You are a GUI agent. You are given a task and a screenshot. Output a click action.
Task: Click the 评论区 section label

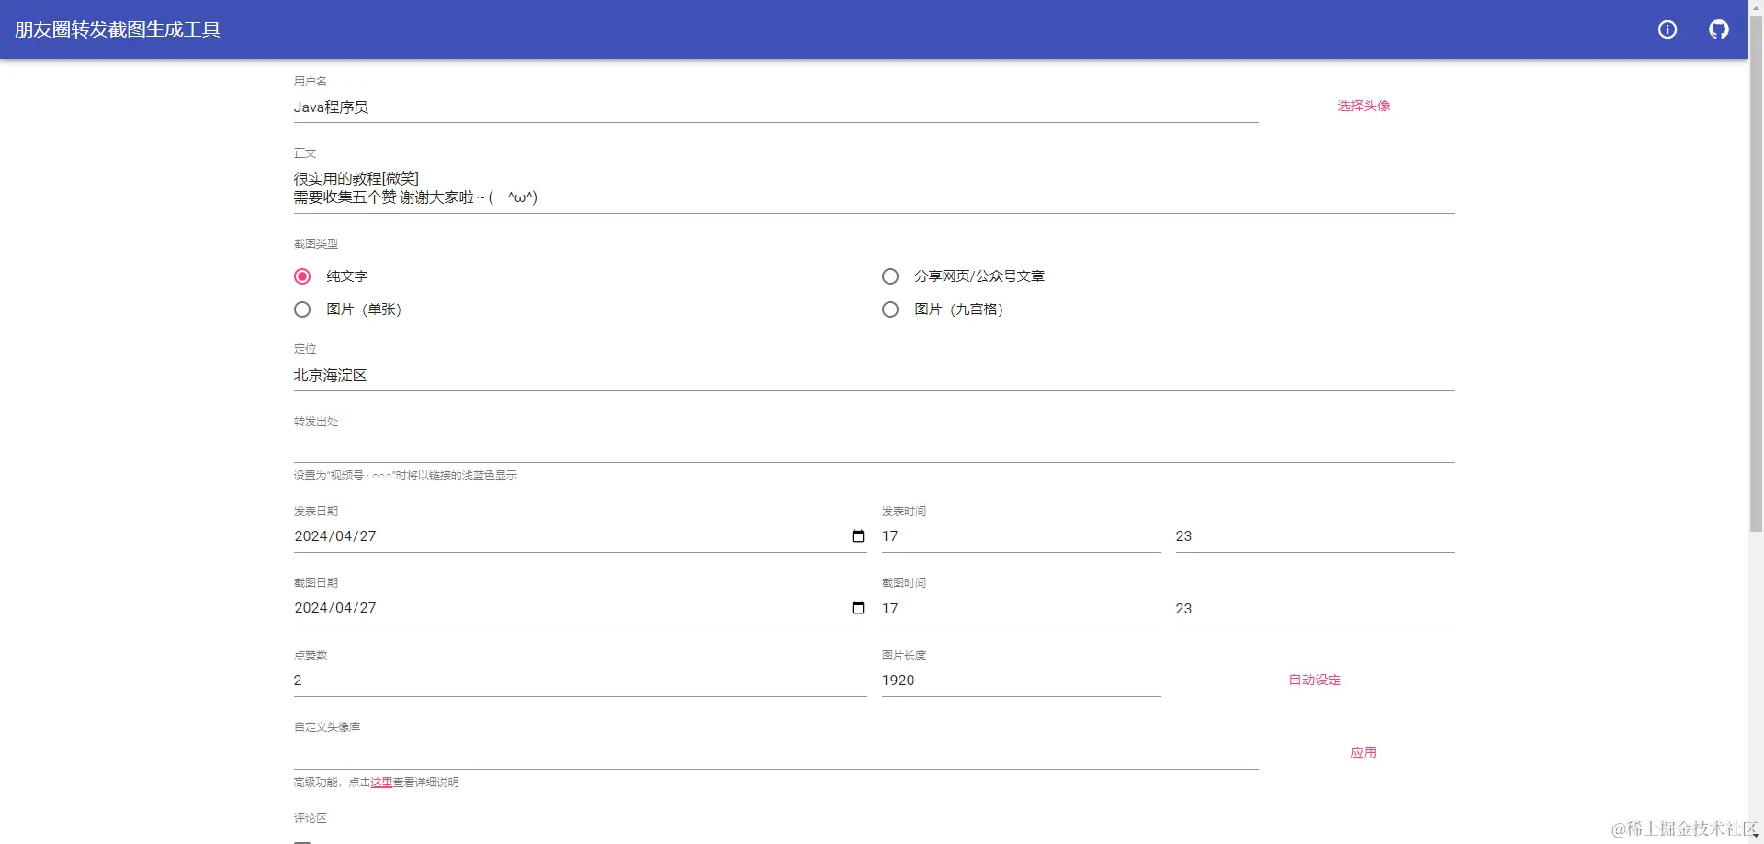(x=311, y=818)
